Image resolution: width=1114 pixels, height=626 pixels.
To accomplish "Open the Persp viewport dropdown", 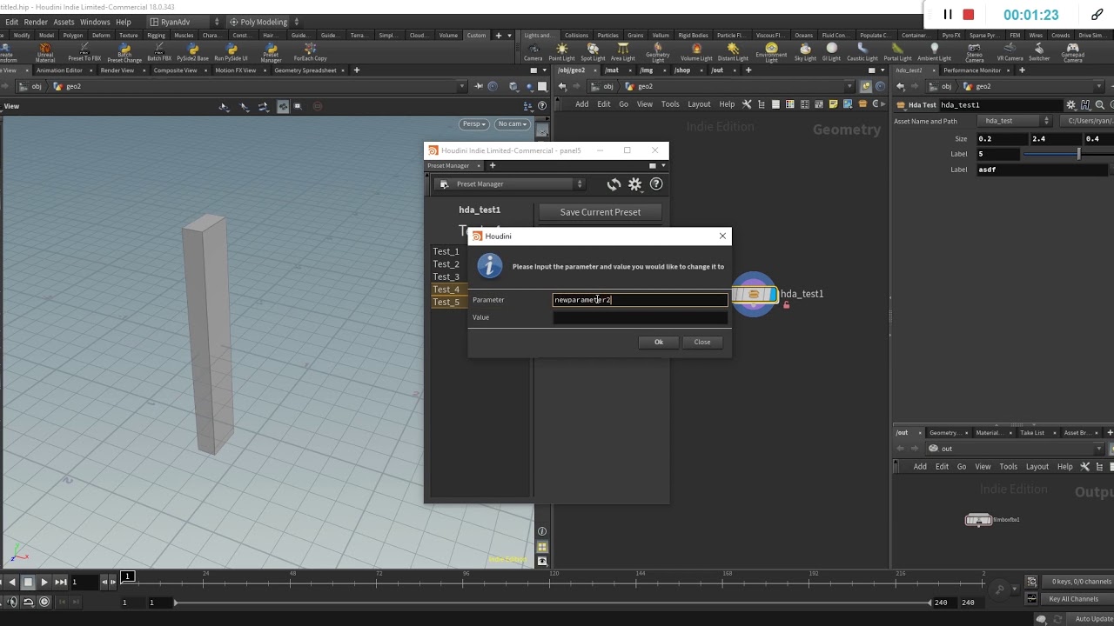I will 473,124.
